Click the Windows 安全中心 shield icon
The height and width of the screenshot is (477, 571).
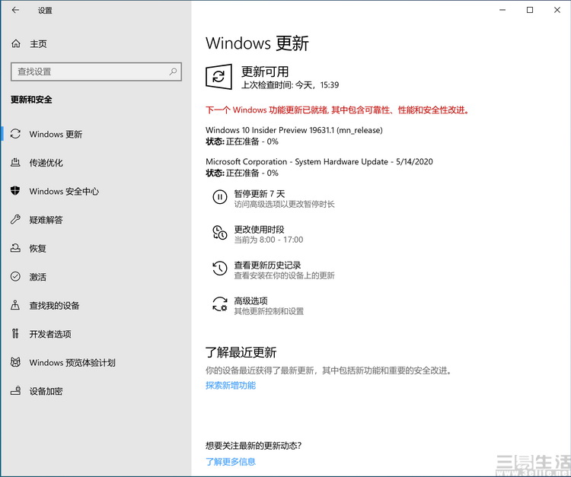click(15, 191)
